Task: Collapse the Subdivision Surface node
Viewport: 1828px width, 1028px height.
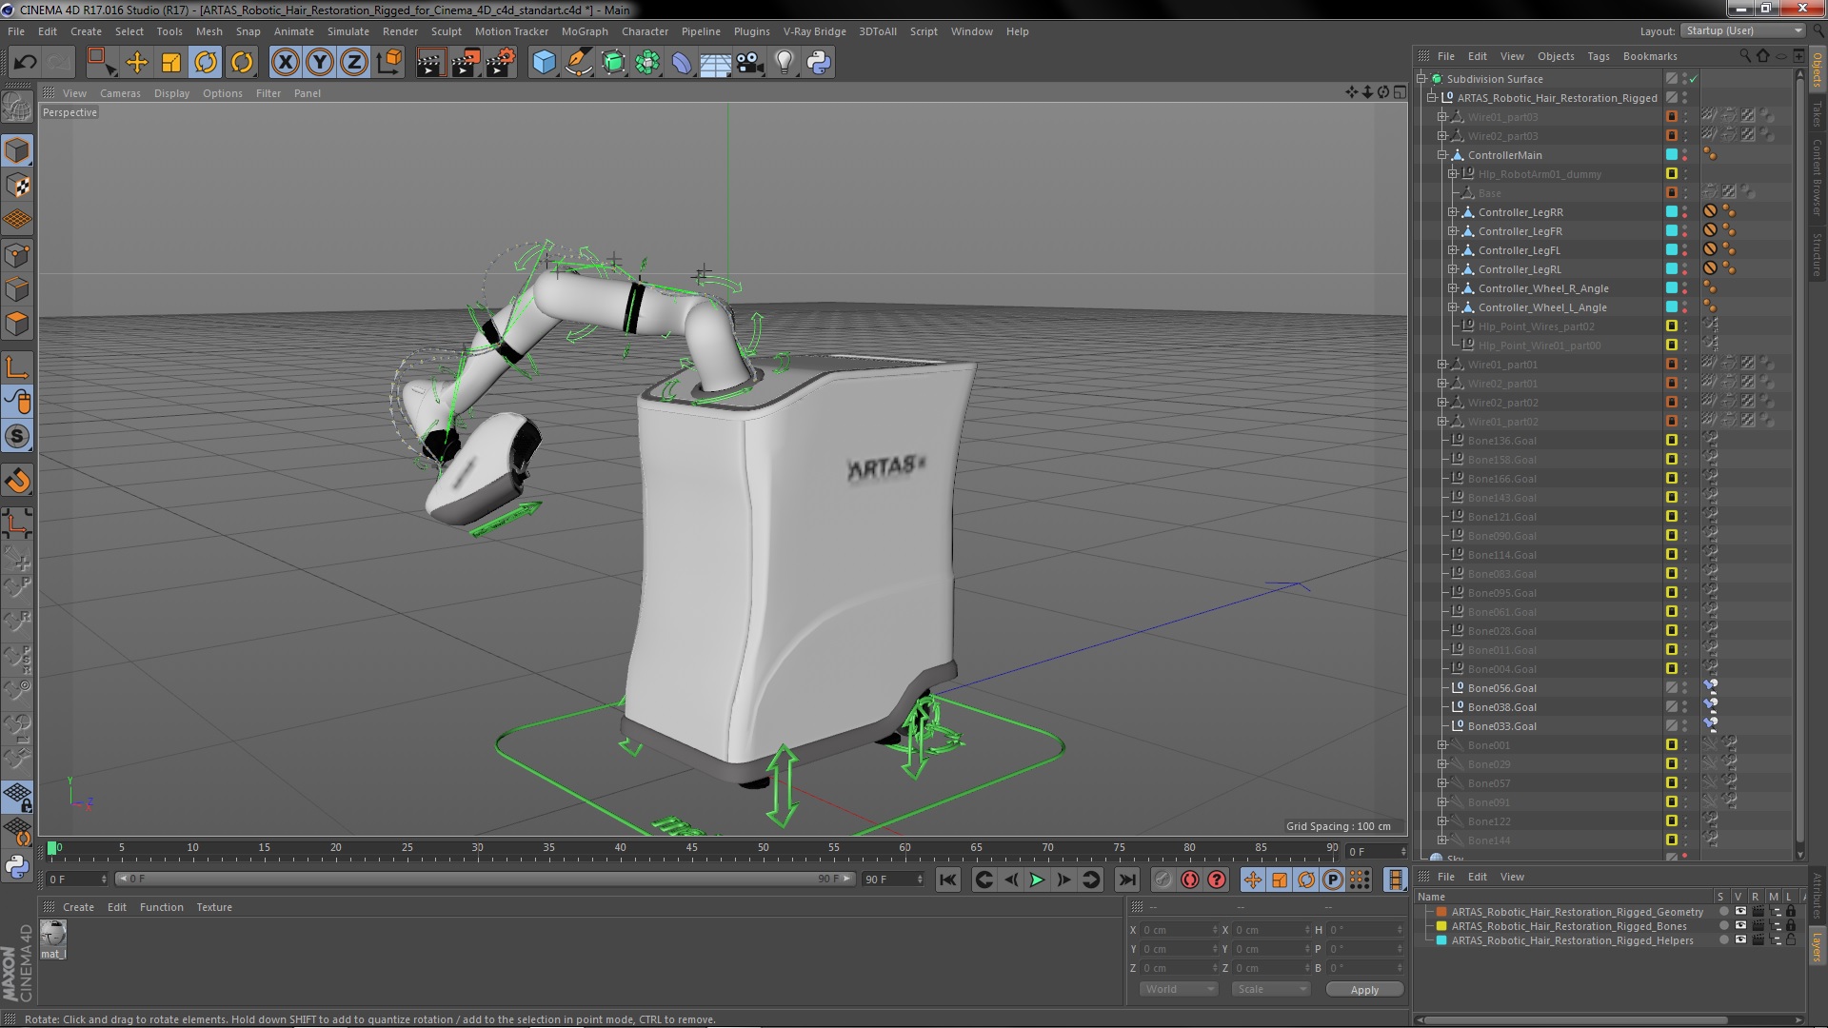Action: coord(1421,79)
